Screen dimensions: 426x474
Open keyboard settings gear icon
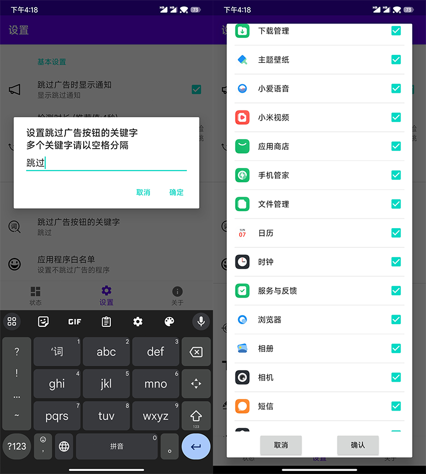pyautogui.click(x=138, y=322)
